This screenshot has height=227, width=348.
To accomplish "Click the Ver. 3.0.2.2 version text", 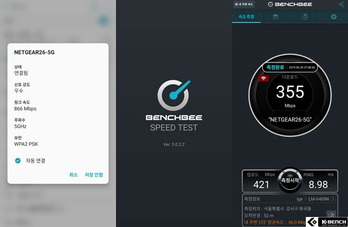I will coord(174,144).
